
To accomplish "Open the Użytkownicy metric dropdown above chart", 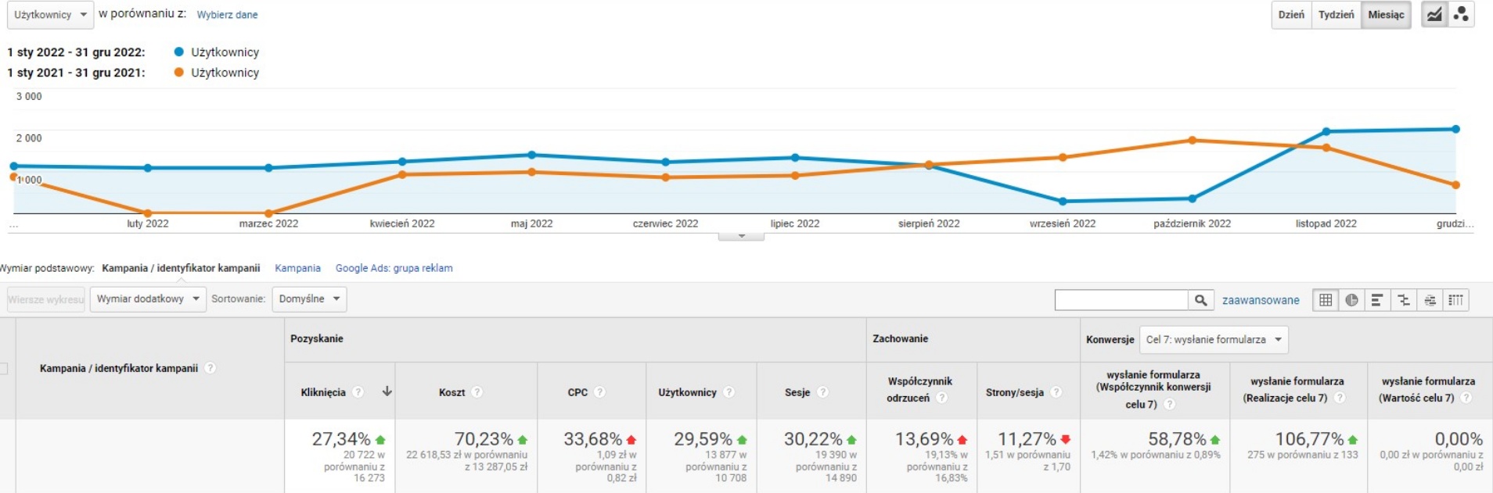I will pos(50,15).
